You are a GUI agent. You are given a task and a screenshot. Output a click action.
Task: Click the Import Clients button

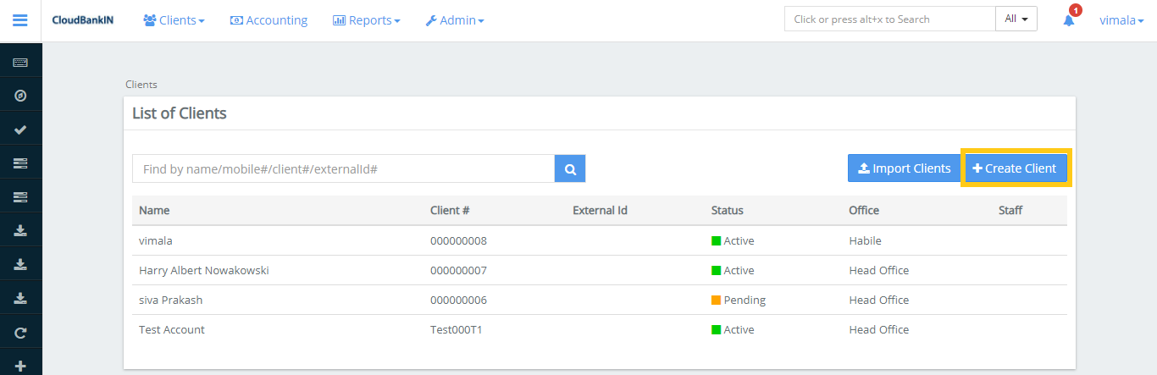click(904, 168)
